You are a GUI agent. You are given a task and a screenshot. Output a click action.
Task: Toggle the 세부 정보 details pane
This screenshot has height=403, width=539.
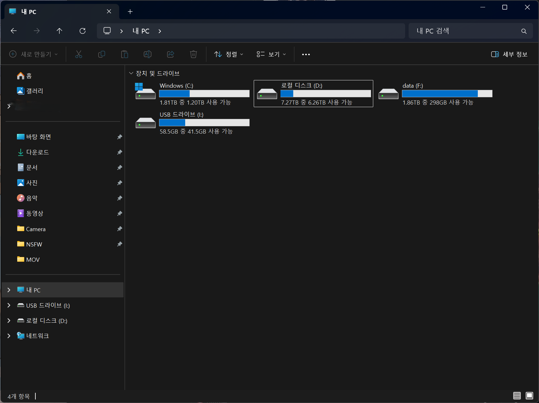click(509, 54)
